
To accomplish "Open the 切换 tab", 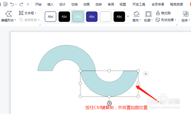I will click(75, 4).
